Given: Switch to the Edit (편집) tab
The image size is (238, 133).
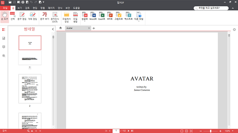Looking at the screenshot, I should (x=35, y=8).
